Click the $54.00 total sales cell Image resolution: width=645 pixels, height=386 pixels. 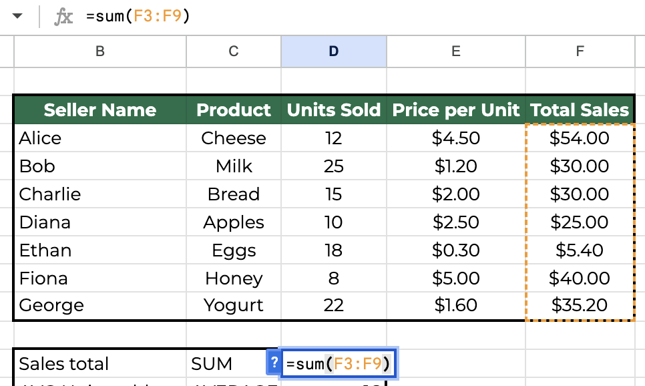pos(580,138)
